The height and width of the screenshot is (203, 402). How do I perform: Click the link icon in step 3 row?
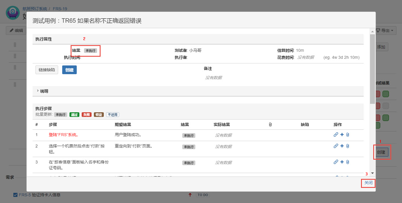pos(336,162)
